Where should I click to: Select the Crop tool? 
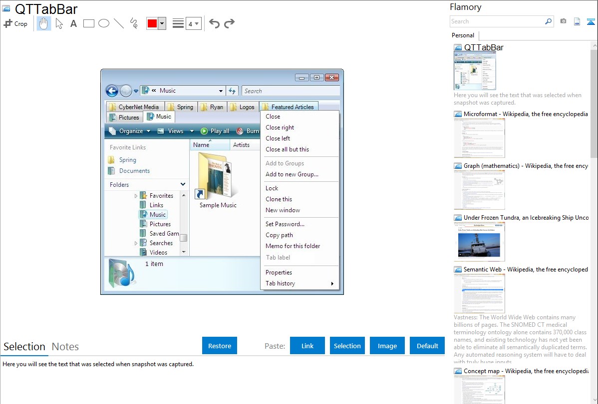15,23
